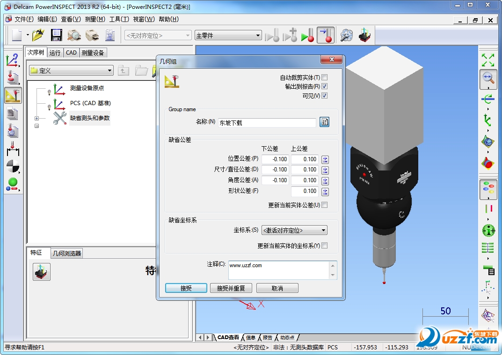Image resolution: width=502 pixels, height=355 pixels.
Task: Click the angle tolerance plus-minus icon
Action: pyautogui.click(x=325, y=181)
